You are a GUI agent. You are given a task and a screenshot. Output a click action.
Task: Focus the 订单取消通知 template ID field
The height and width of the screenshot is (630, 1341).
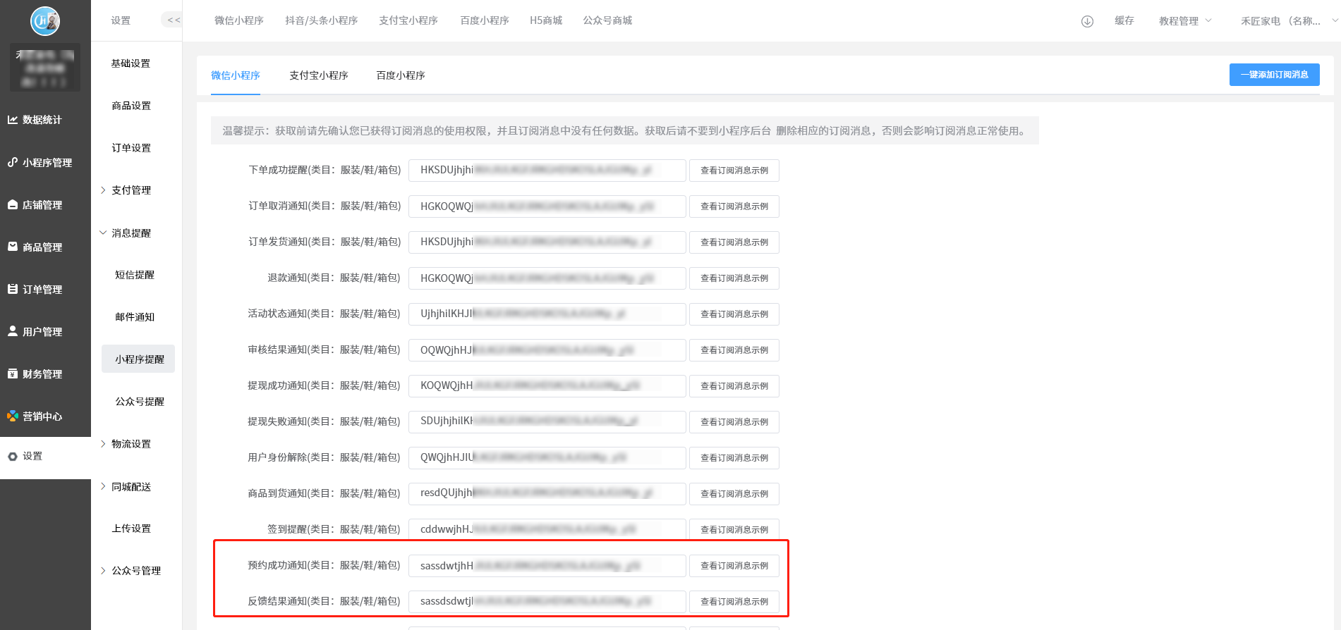pos(547,206)
